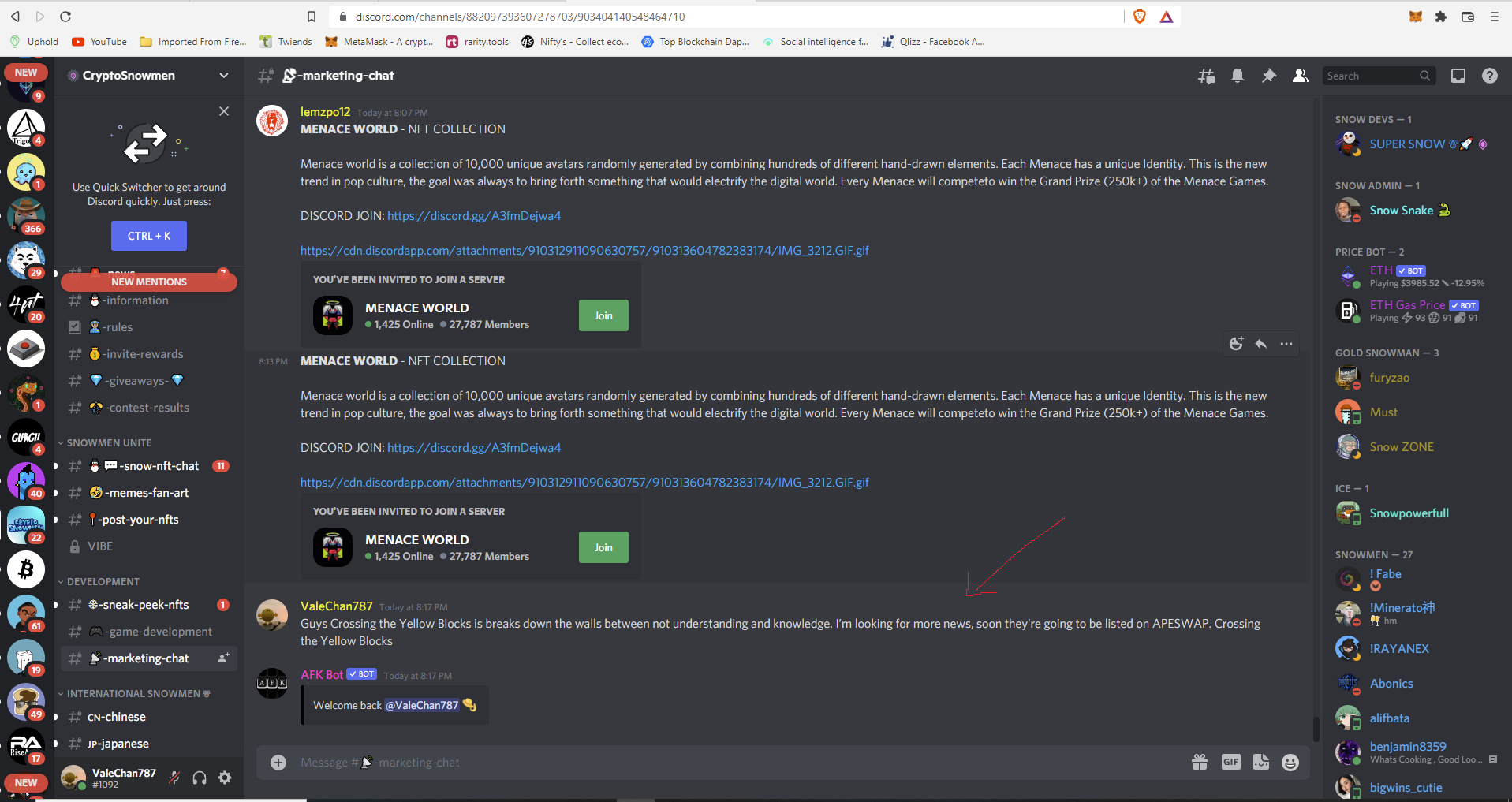Select post-your-nfts channel

click(149, 520)
